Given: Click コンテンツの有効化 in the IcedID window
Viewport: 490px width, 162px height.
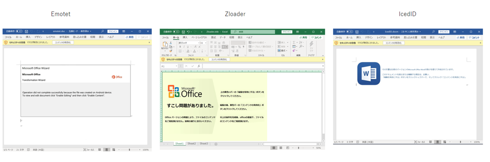Looking at the screenshot, I should point(394,43).
